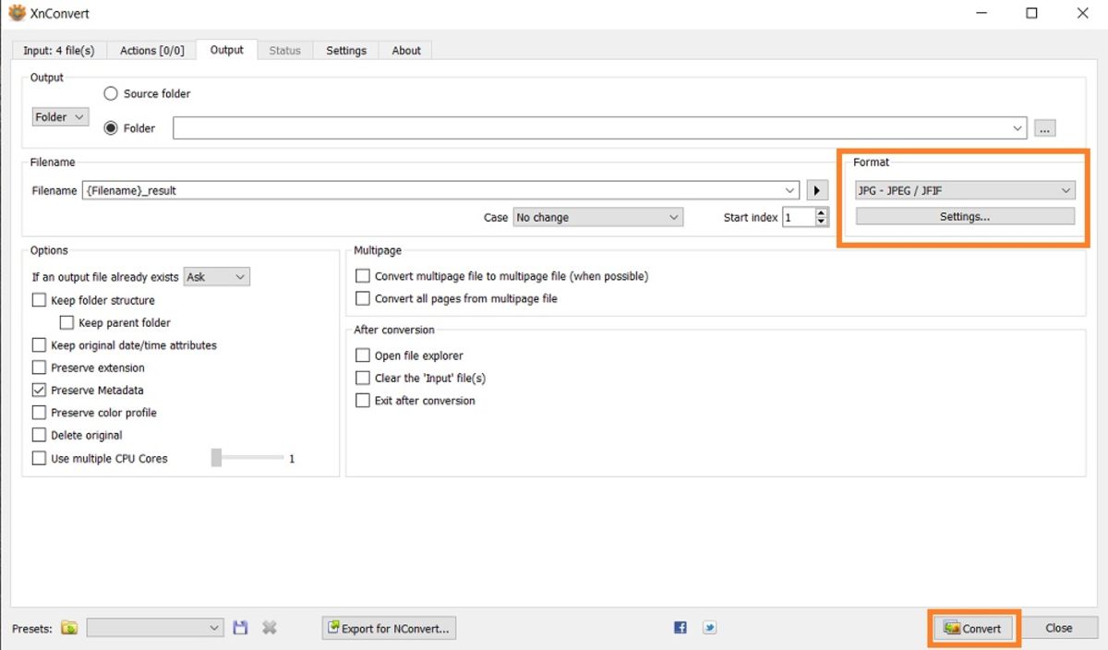The height and width of the screenshot is (650, 1108).
Task: Uncheck the Preserve Metadata checkbox
Action: 39,390
